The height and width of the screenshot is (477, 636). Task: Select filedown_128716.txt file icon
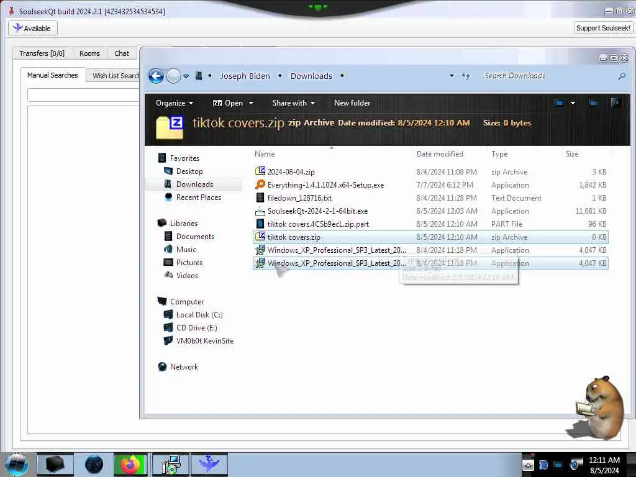pyautogui.click(x=260, y=198)
